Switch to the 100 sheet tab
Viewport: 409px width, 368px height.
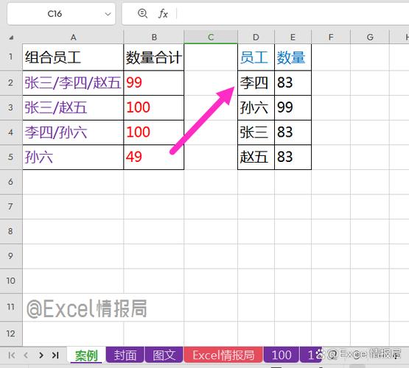[x=282, y=355]
